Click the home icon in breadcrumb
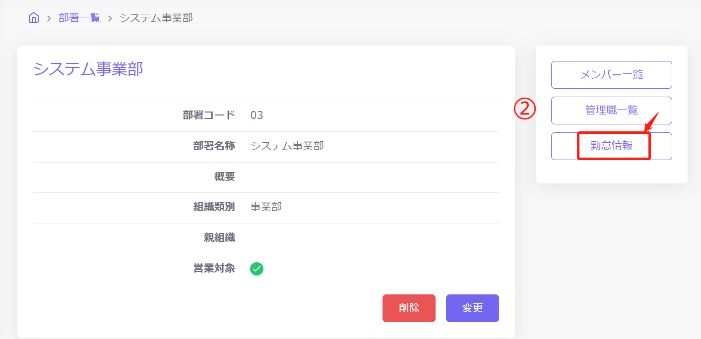This screenshot has width=701, height=339. click(34, 18)
